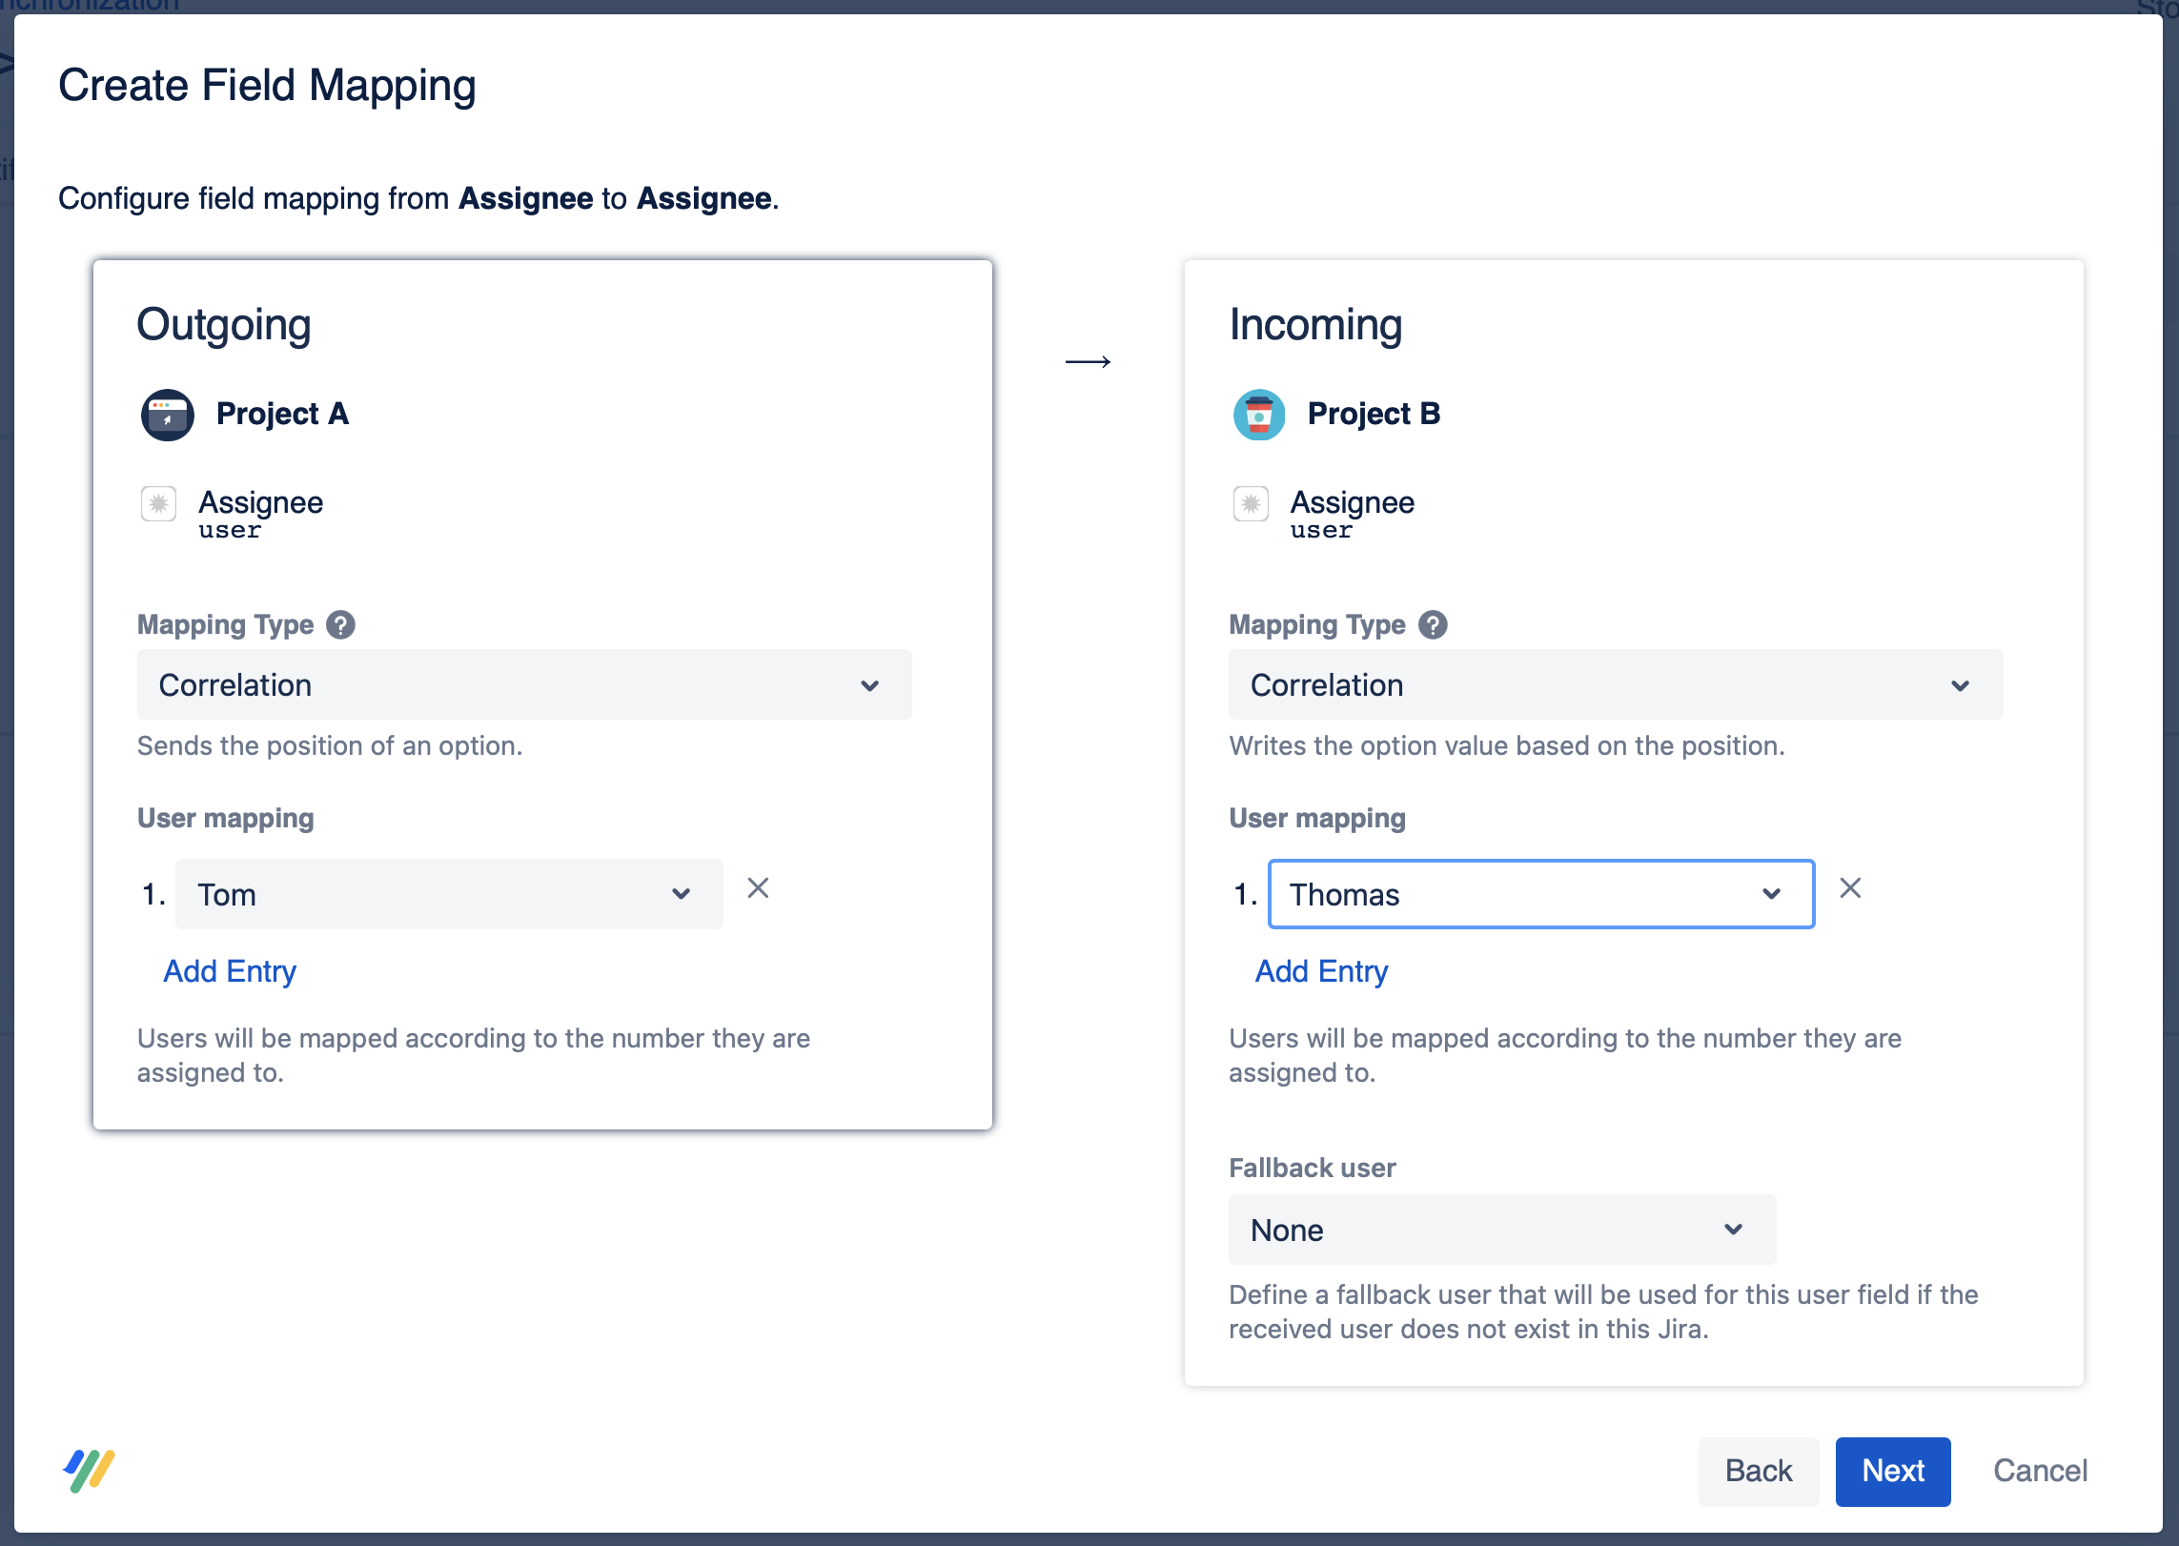
Task: Remove the Thomas user mapping entry
Action: click(x=1850, y=888)
